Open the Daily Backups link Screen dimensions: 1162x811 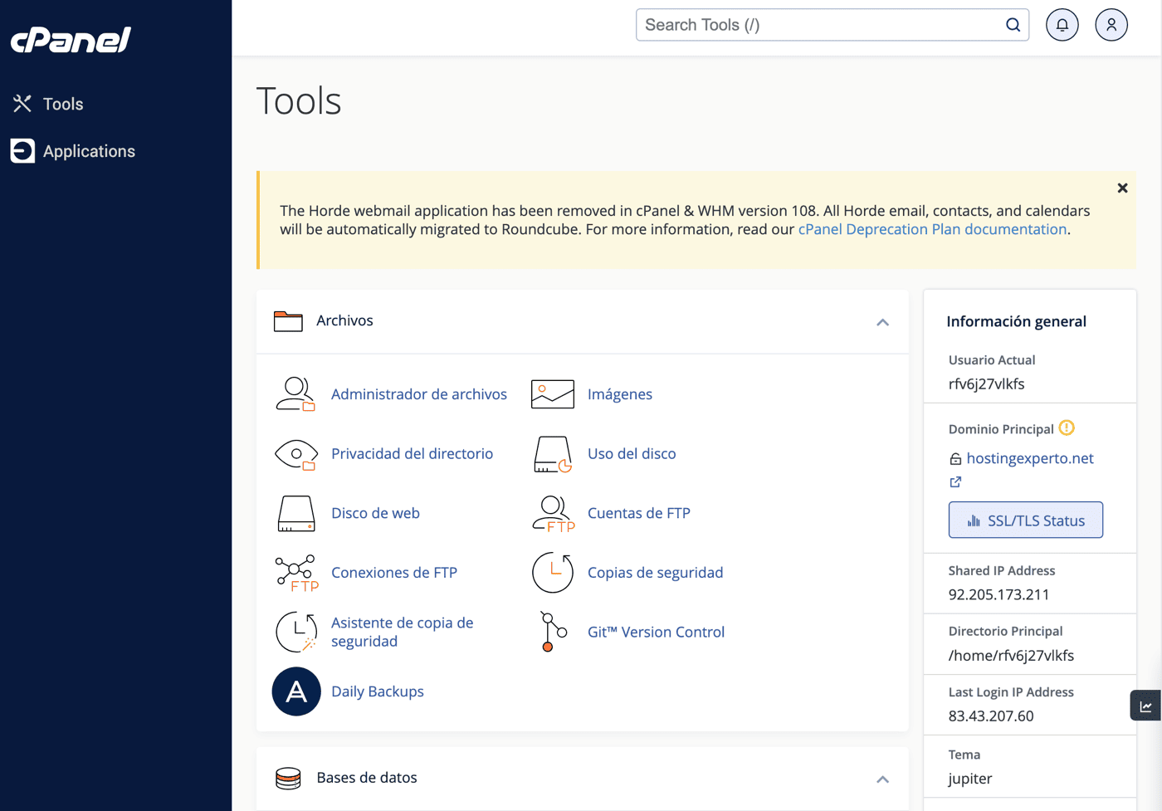point(378,691)
